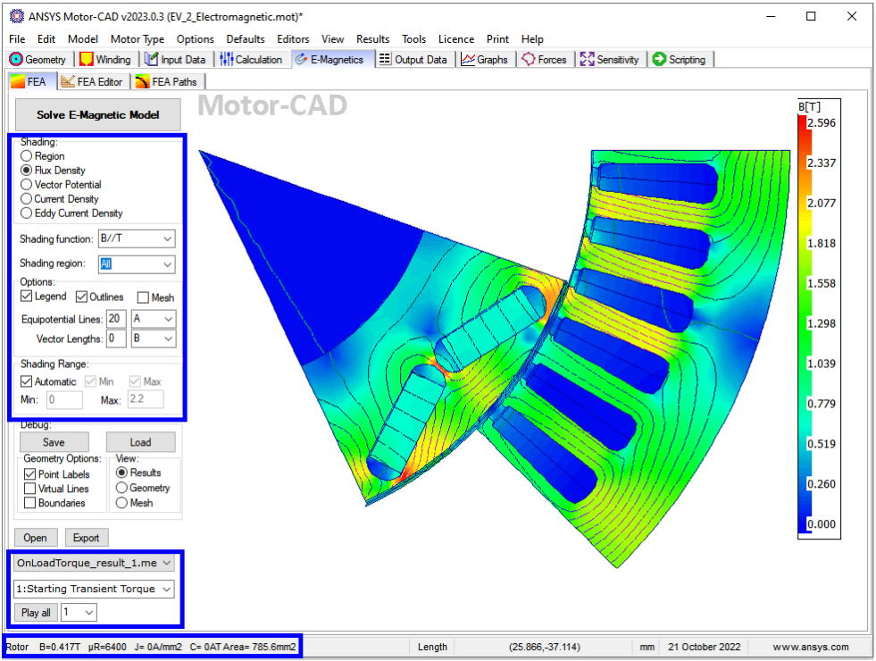Select Eddy Current Density shading option
The width and height of the screenshot is (876, 661).
(x=26, y=213)
